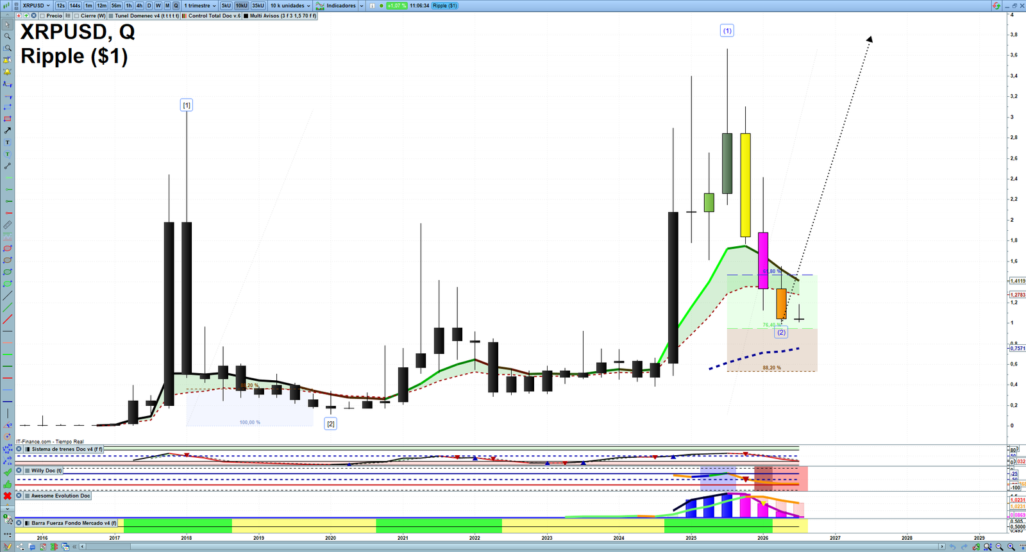The image size is (1026, 552).
Task: Click the Precio settings list icon
Action: [x=68, y=15]
